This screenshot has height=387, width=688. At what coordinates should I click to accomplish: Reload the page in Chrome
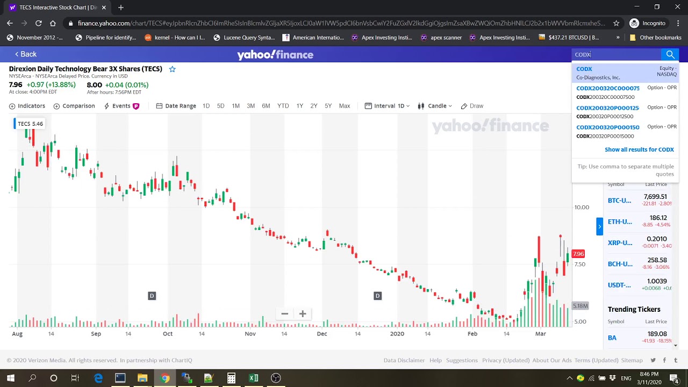tap(39, 23)
